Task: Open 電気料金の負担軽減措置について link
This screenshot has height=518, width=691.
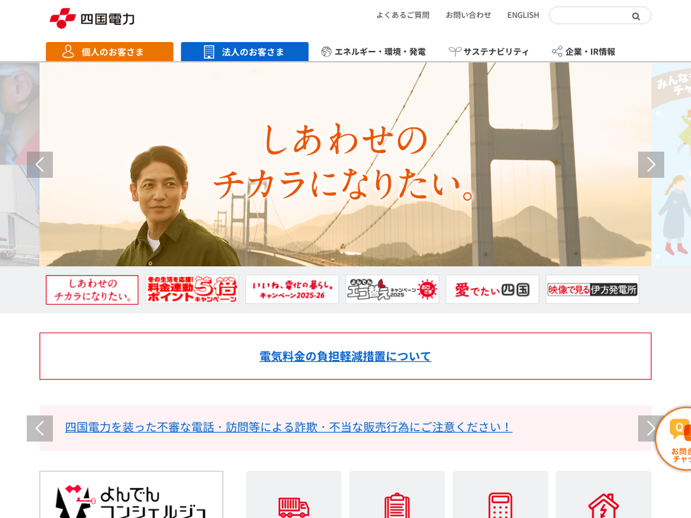Action: (x=345, y=356)
